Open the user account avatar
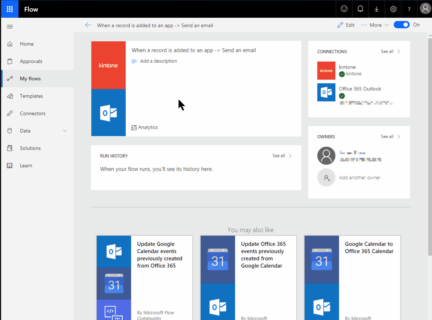This screenshot has width=432, height=320. (425, 9)
